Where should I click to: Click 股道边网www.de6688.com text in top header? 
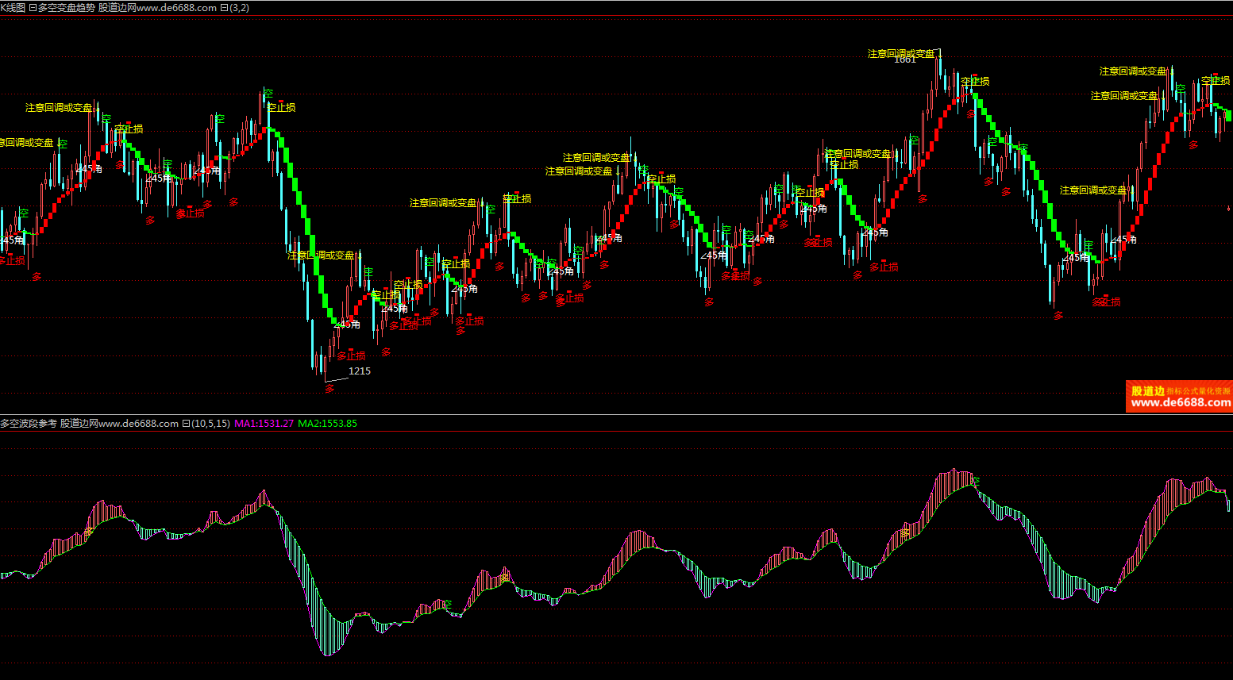click(x=157, y=8)
